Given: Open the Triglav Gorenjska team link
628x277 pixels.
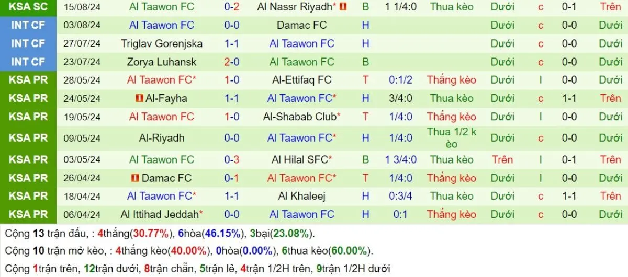Looking at the screenshot, I should 162,43.
